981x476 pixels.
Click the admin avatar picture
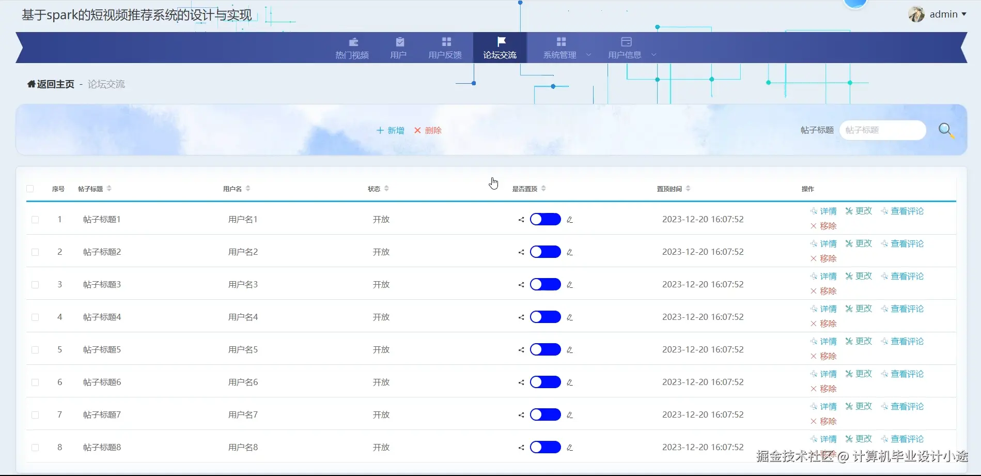point(916,14)
